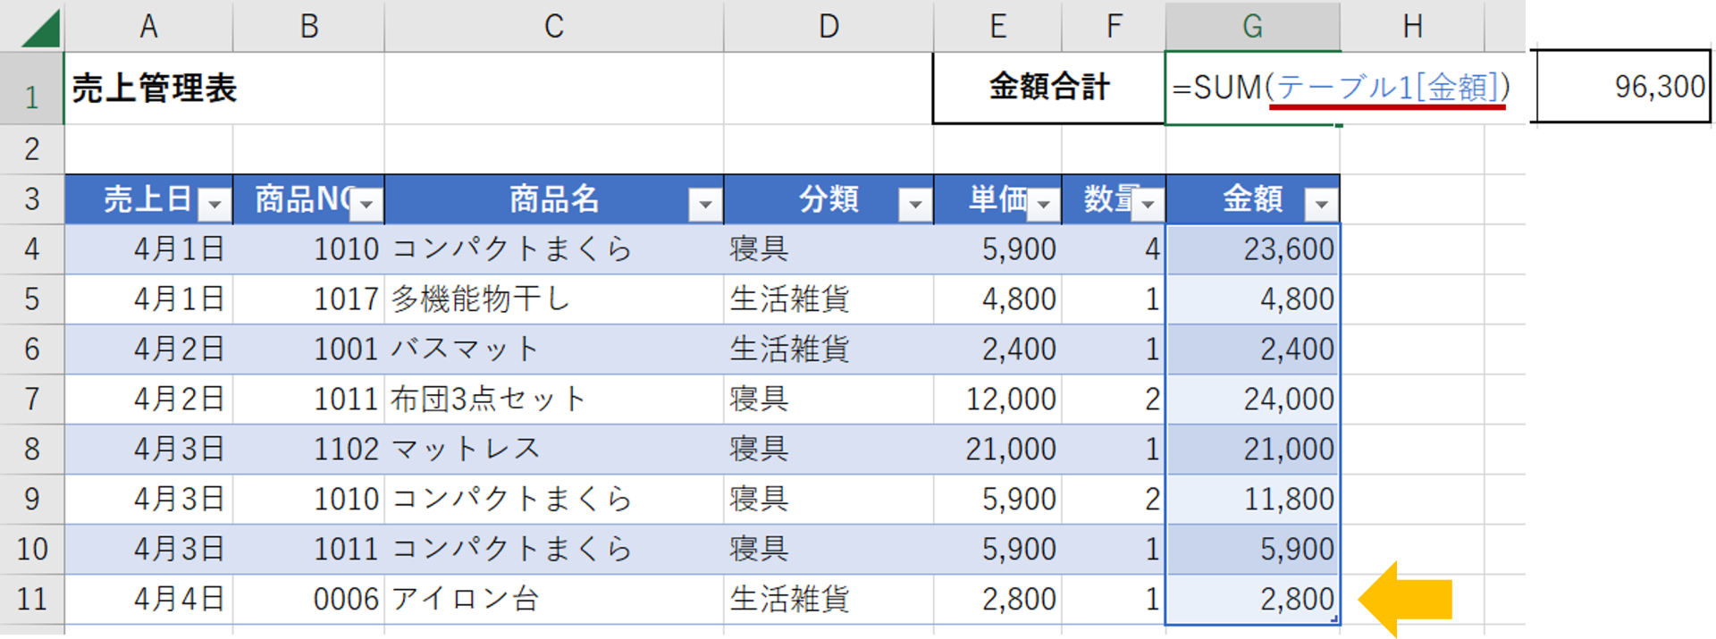Click the yellow arrow shape
Image resolution: width=1716 pixels, height=639 pixels.
(x=1406, y=599)
